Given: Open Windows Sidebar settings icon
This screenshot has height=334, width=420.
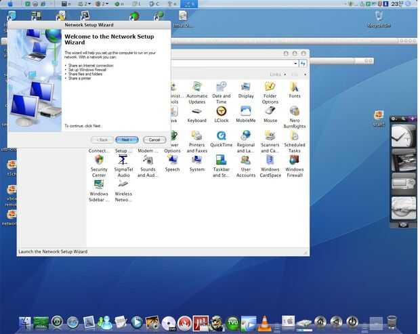Looking at the screenshot, I should pyautogui.click(x=99, y=190).
